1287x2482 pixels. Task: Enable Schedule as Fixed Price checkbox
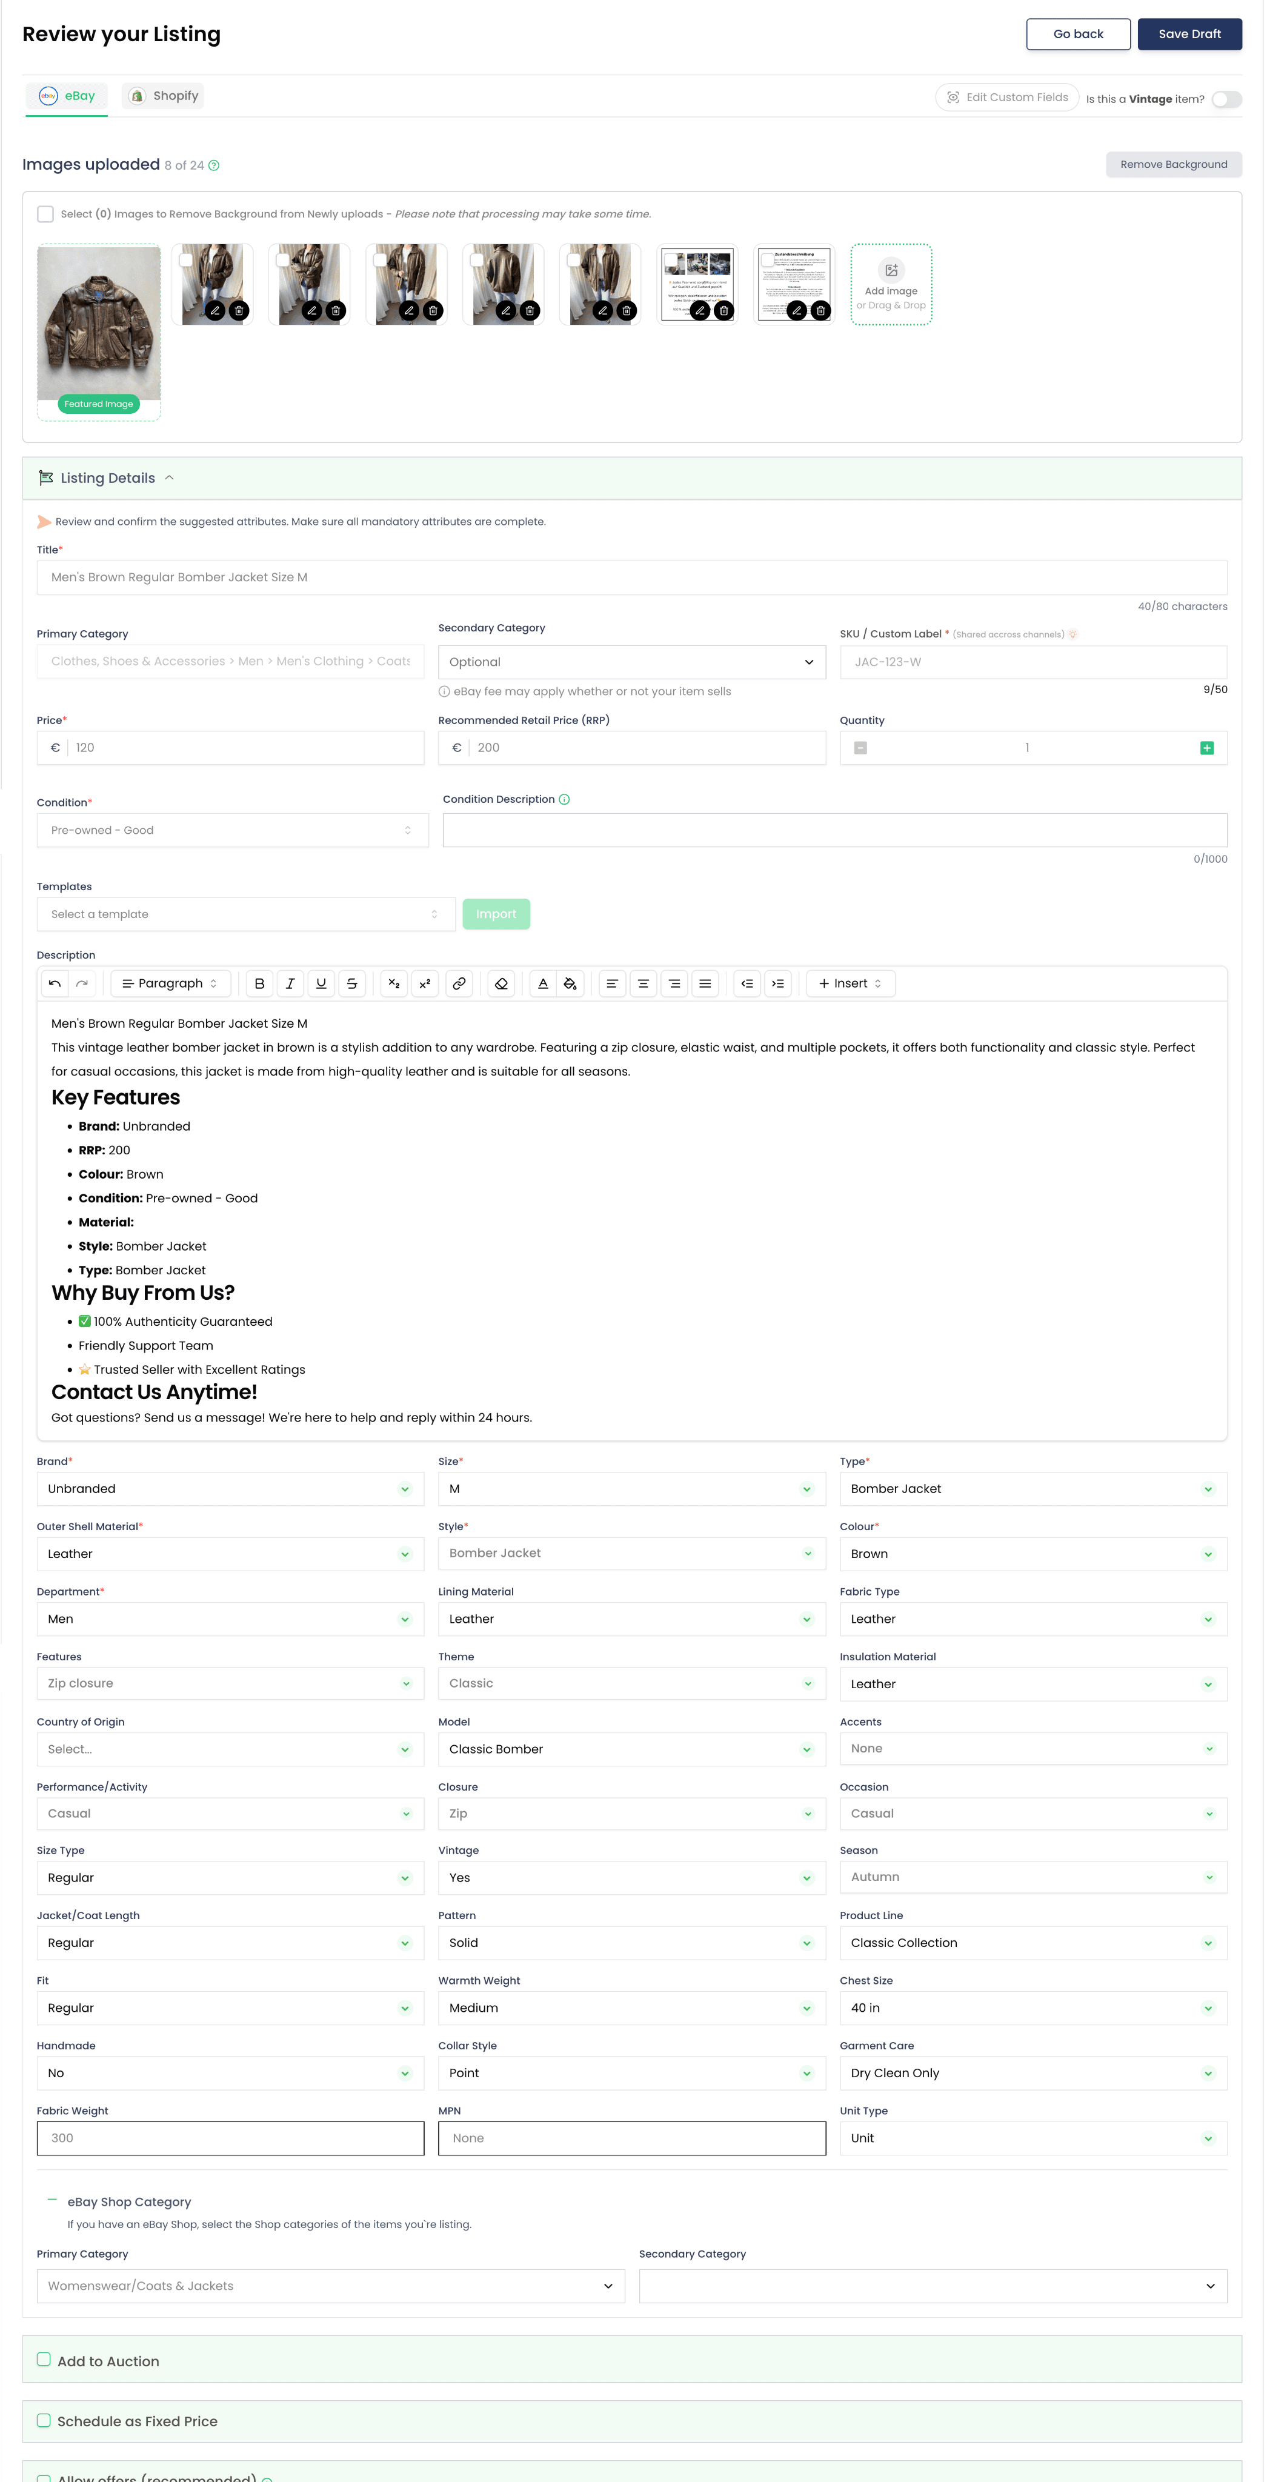[44, 2420]
